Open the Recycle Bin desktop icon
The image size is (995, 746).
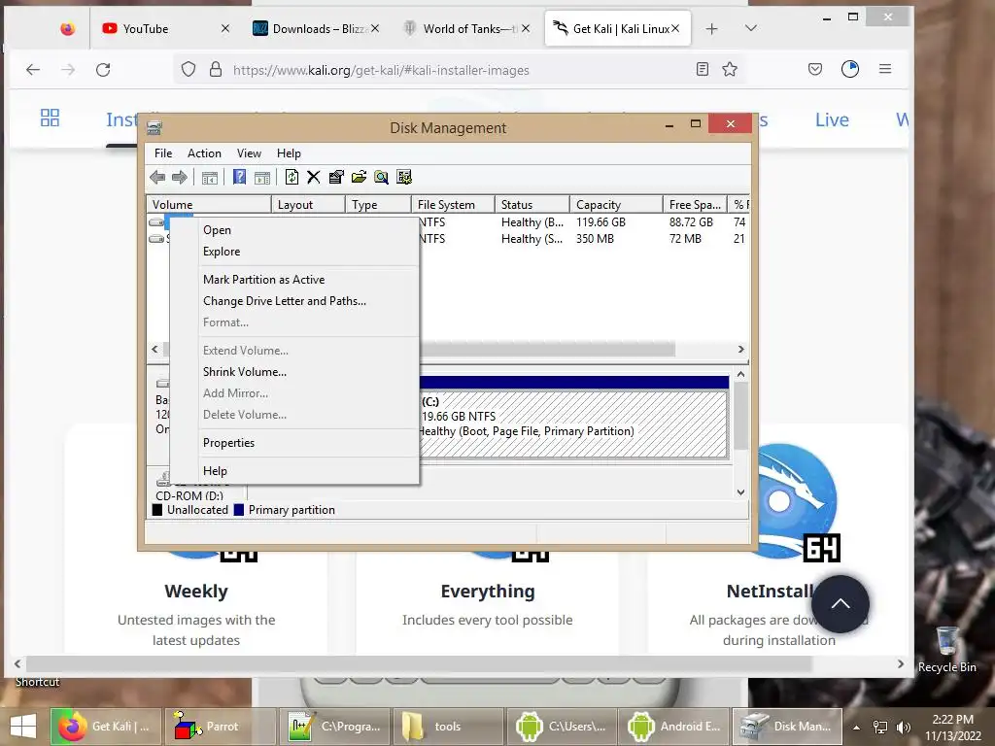(x=946, y=648)
